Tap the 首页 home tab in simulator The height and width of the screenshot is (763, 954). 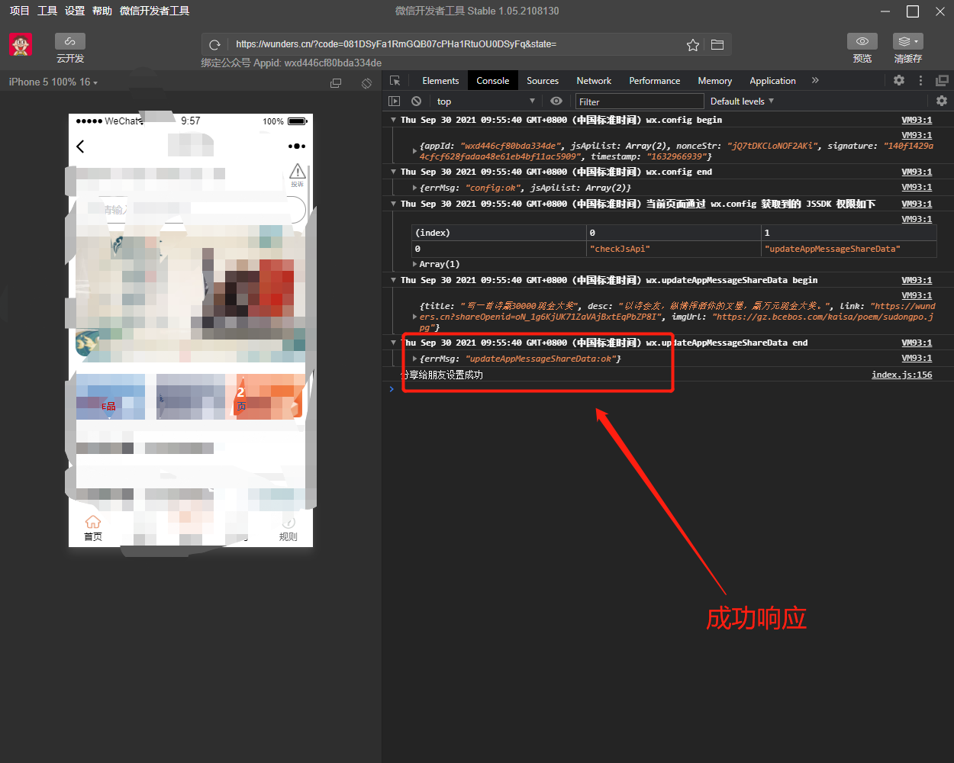(x=93, y=528)
